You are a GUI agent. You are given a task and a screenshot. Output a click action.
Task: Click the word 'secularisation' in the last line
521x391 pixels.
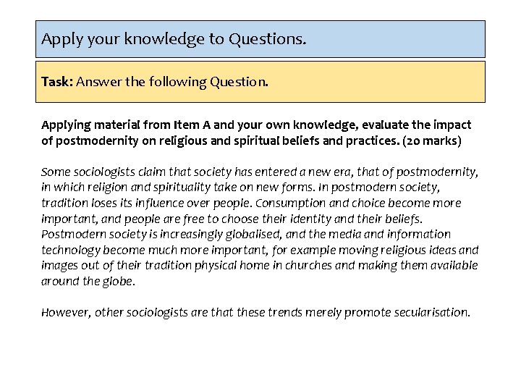[x=432, y=313]
